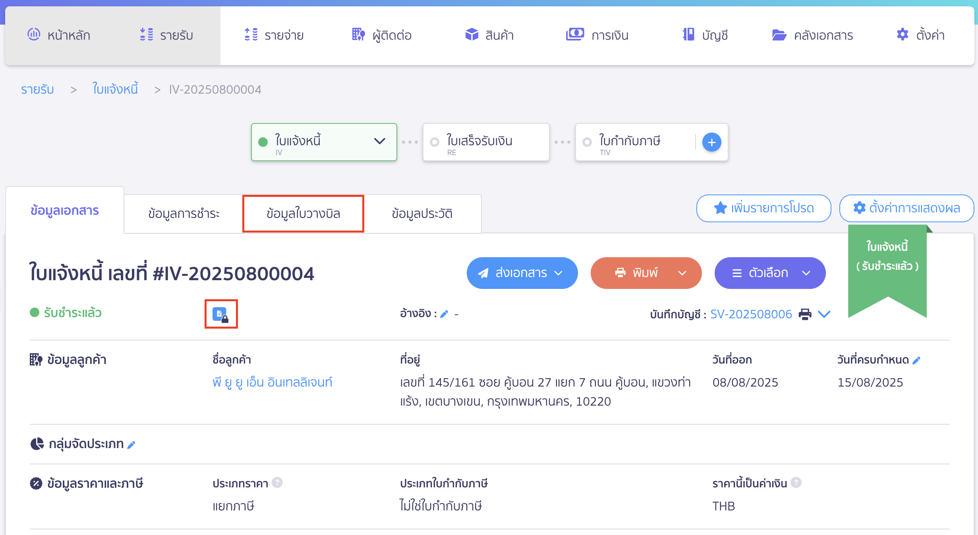Print the บันทึกบัญชี journal entry
Viewport: 978px width, 535px height.
click(805, 314)
